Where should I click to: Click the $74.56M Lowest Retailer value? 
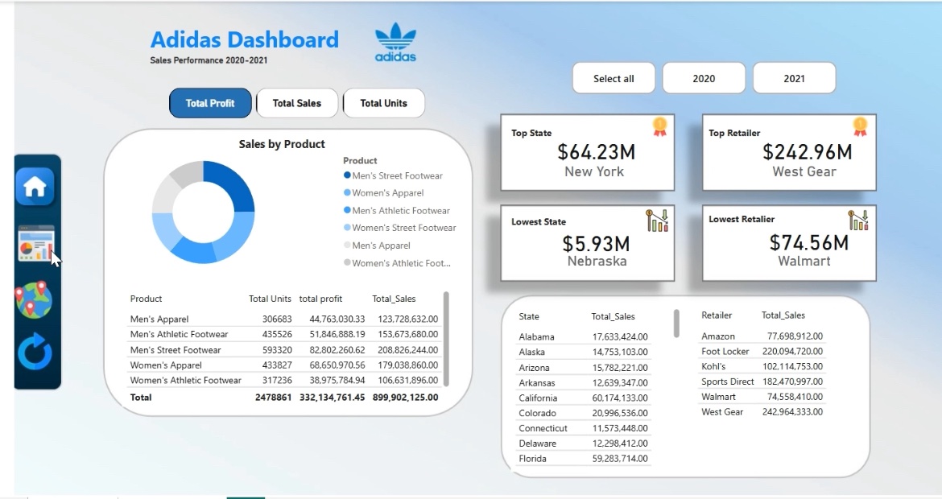tap(808, 242)
